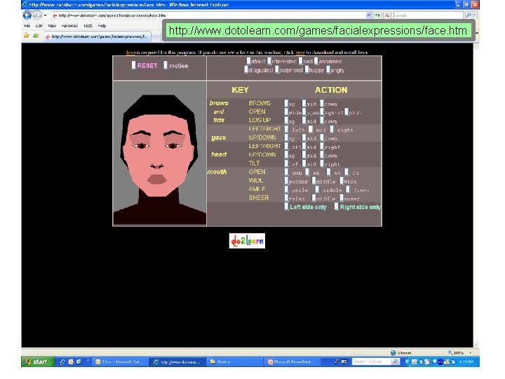Set BROWS row to up

pos(286,103)
